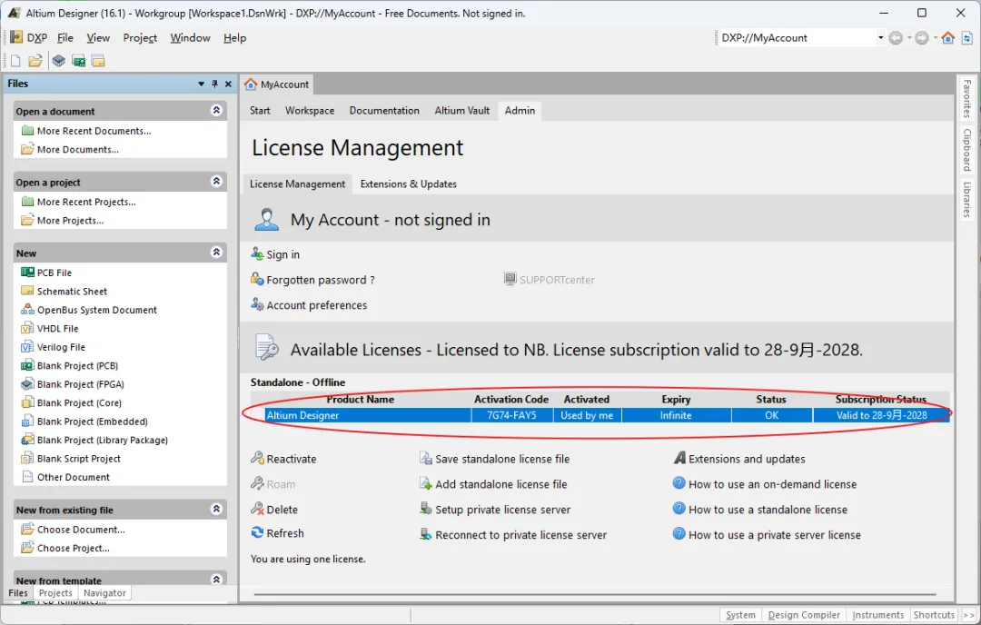Screen dimensions: 981x625
Task: Switch to Navigator panel tab
Action: coord(104,593)
